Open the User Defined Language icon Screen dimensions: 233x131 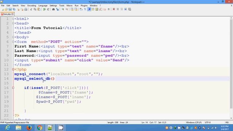[93, 9]
